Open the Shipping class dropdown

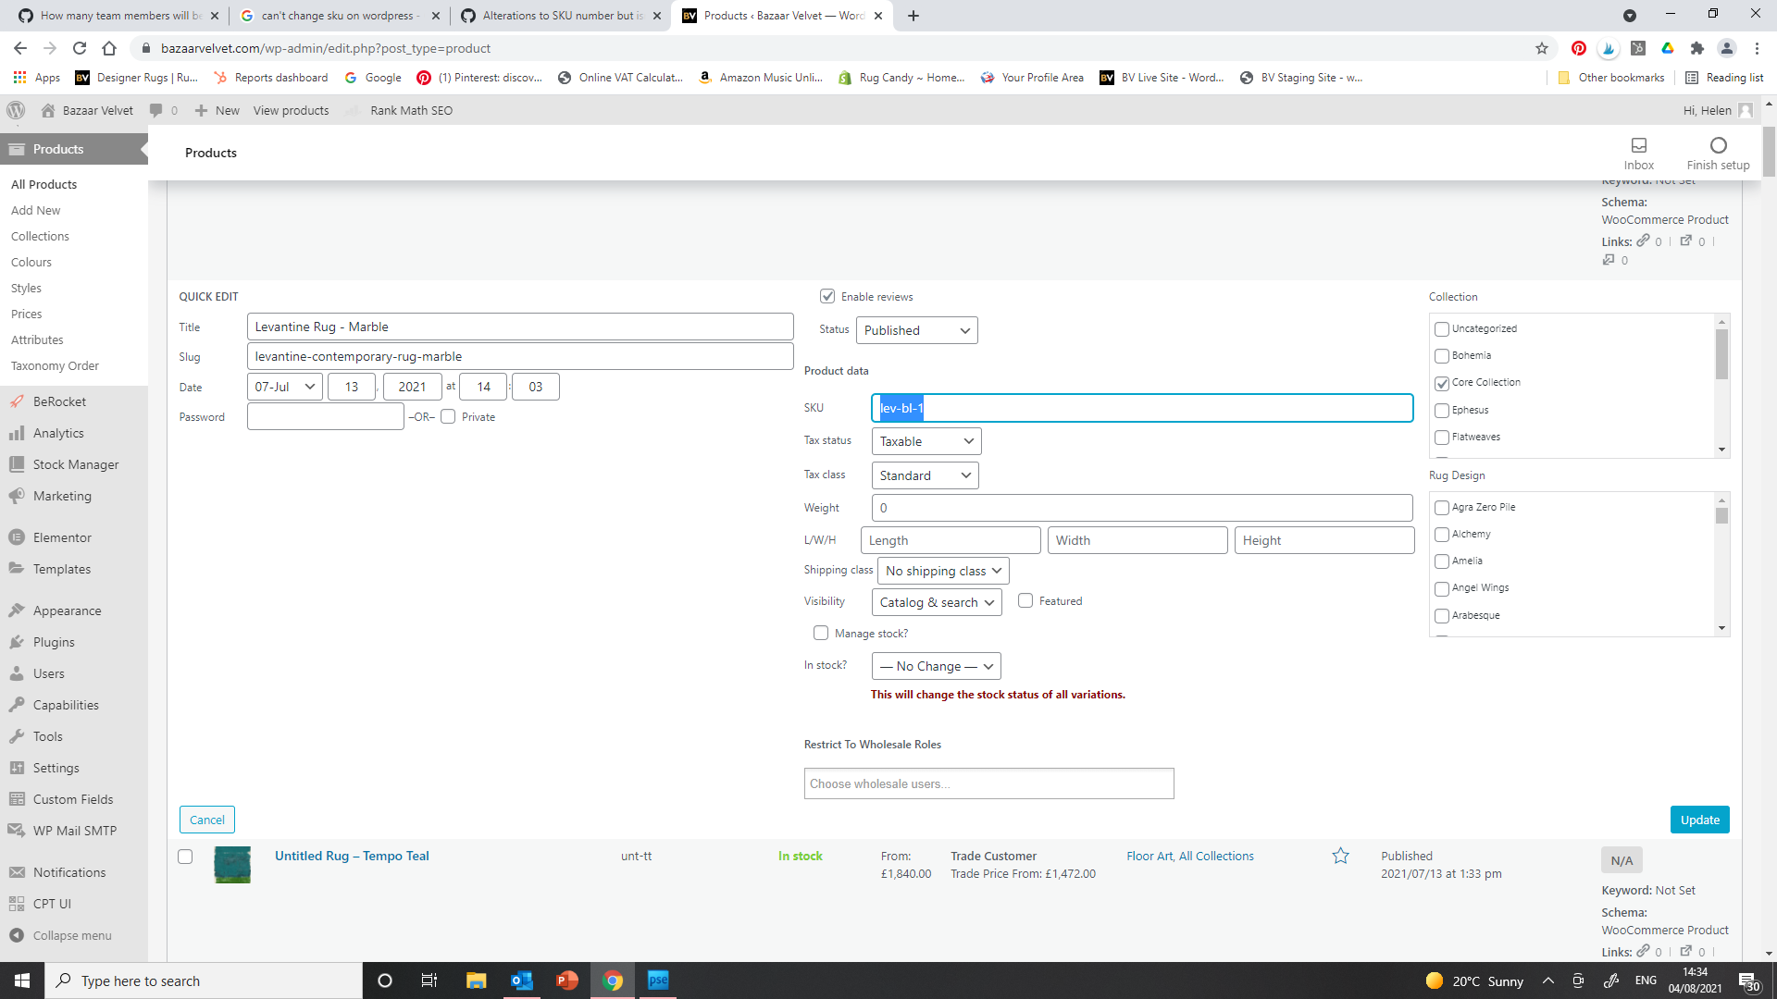(x=943, y=571)
